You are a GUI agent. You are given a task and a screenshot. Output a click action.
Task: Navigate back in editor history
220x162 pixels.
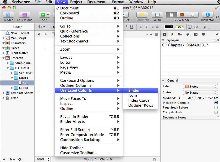38,34
